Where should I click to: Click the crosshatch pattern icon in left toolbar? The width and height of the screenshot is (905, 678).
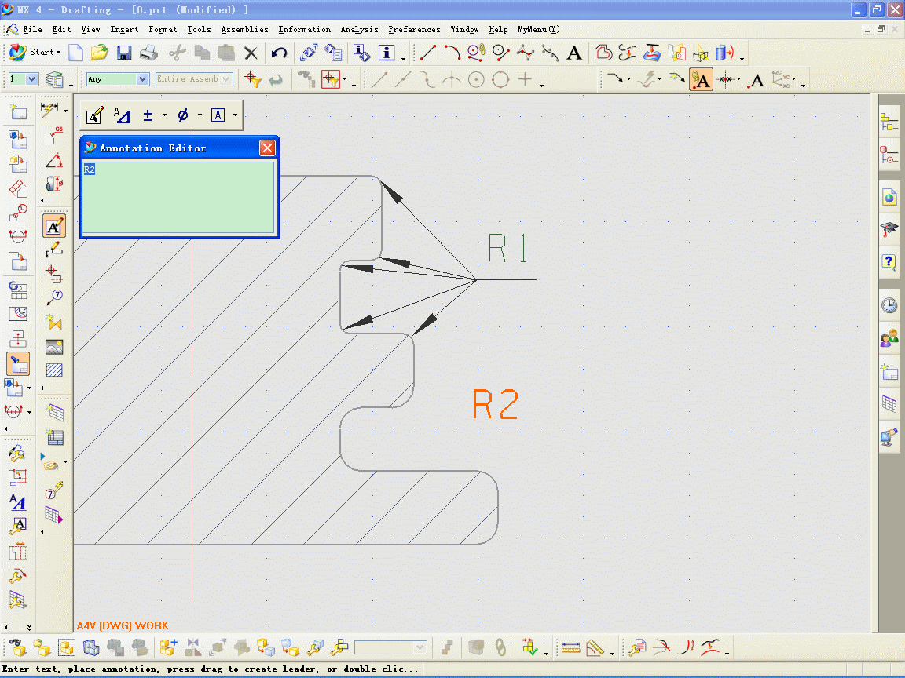click(54, 370)
